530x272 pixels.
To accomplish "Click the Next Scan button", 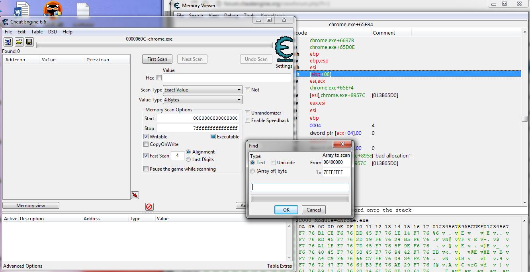I will point(192,59).
